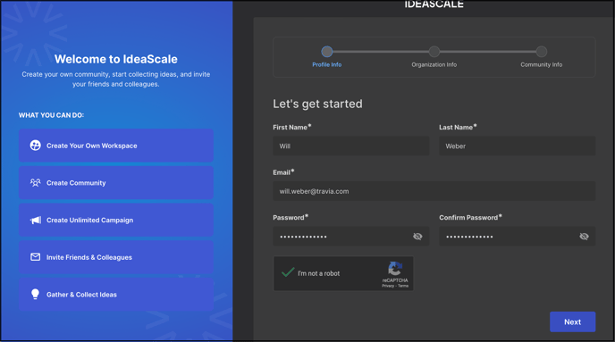The width and height of the screenshot is (615, 342).
Task: Select the Organization Info step circle
Action: click(x=434, y=51)
